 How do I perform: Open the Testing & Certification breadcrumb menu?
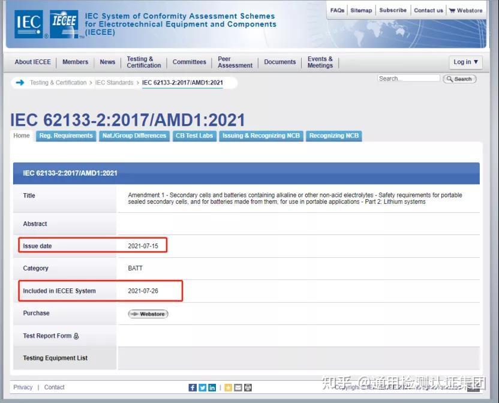click(58, 83)
